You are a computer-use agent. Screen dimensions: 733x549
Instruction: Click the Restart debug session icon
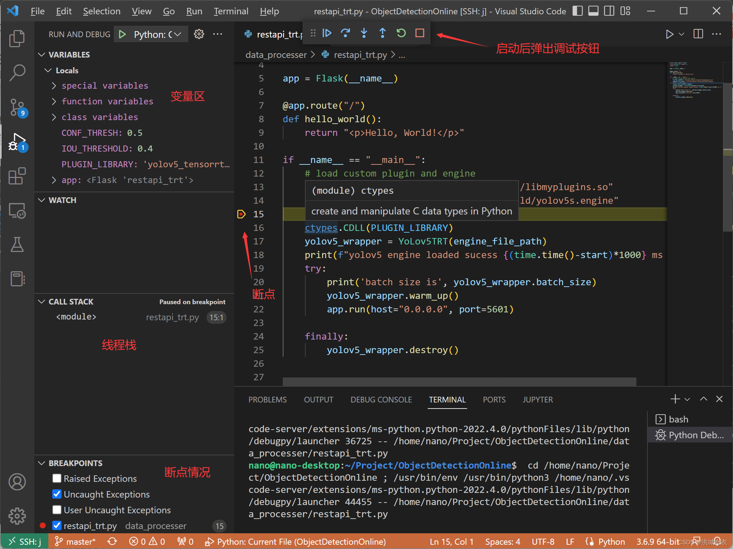point(401,33)
